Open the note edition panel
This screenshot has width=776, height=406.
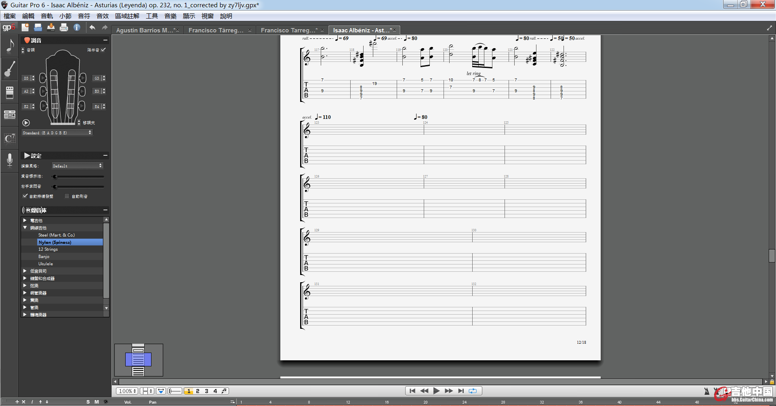pos(10,46)
